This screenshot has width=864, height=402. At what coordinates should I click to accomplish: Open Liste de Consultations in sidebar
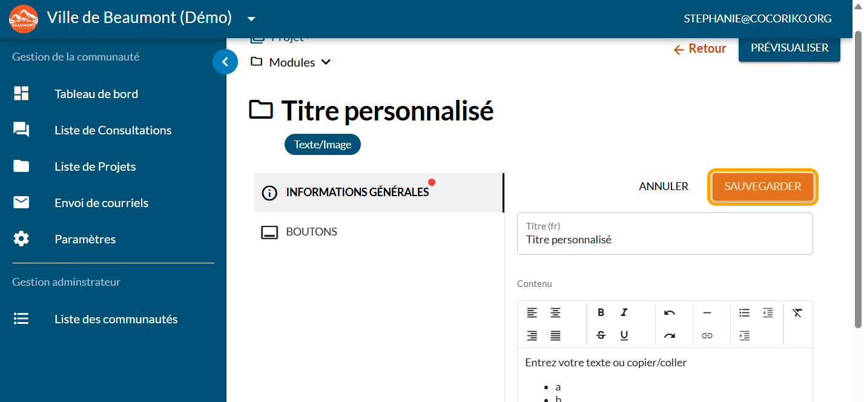coord(113,130)
